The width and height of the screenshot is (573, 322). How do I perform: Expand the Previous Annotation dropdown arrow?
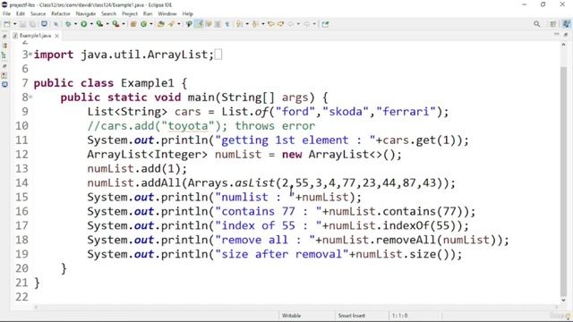263,24
